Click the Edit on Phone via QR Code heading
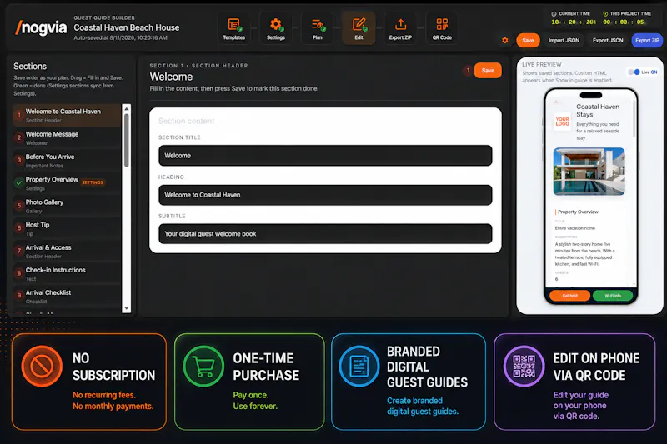The image size is (667, 444). click(596, 367)
